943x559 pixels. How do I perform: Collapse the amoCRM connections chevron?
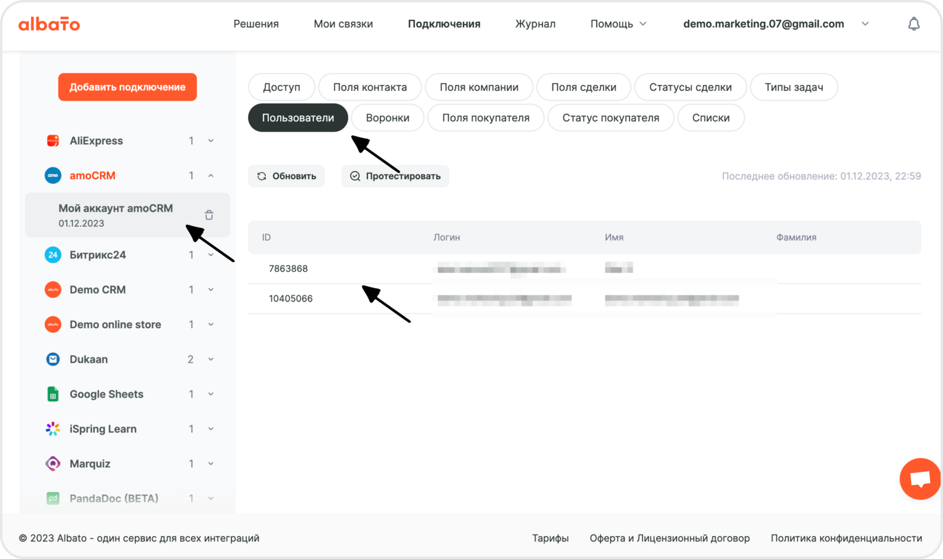coord(210,176)
